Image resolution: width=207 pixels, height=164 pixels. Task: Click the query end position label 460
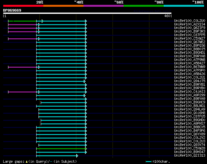pos(167,16)
